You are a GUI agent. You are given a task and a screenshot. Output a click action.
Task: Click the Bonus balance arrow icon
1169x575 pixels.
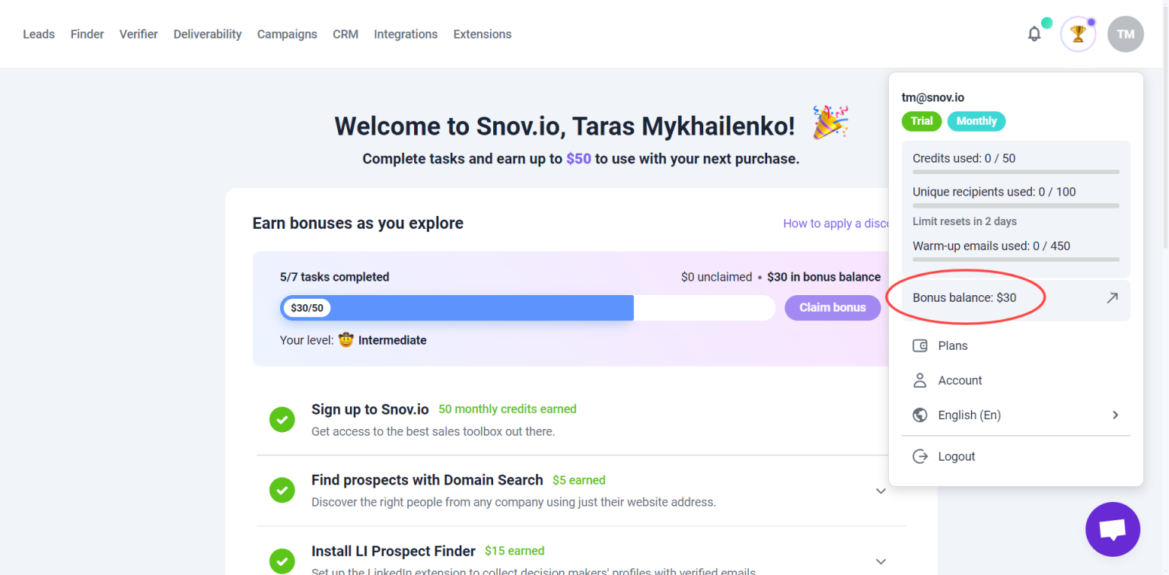[1112, 298]
